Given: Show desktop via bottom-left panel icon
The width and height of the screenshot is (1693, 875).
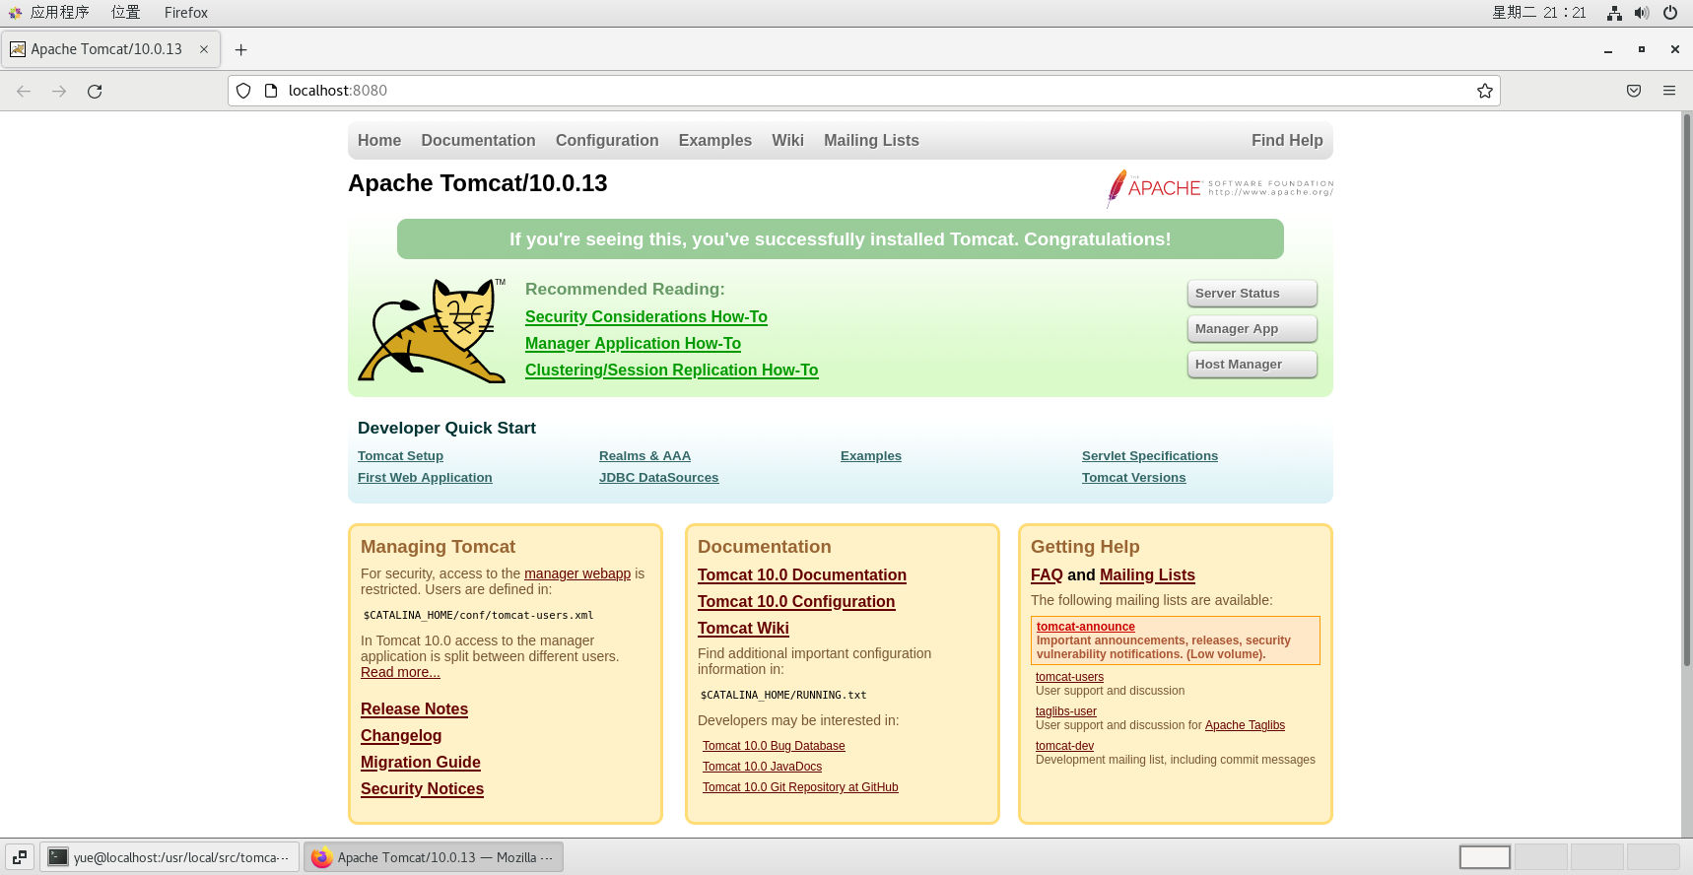Looking at the screenshot, I should tap(20, 857).
